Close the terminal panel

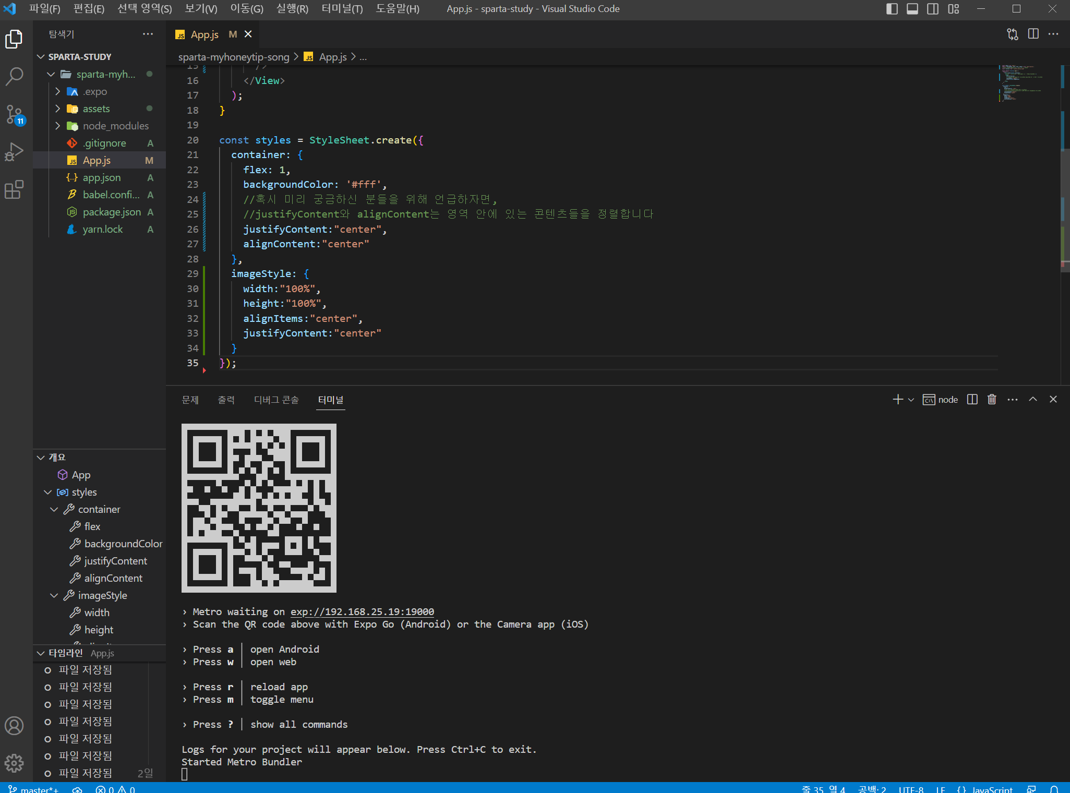pyautogui.click(x=1053, y=400)
